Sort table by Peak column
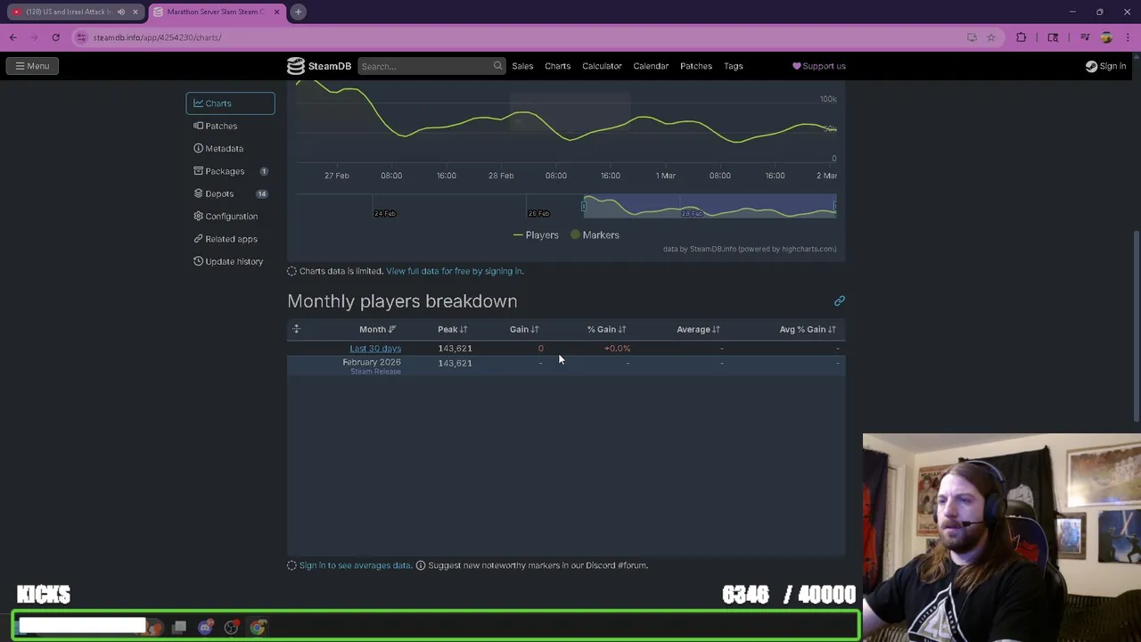The image size is (1141, 642). [x=452, y=330]
